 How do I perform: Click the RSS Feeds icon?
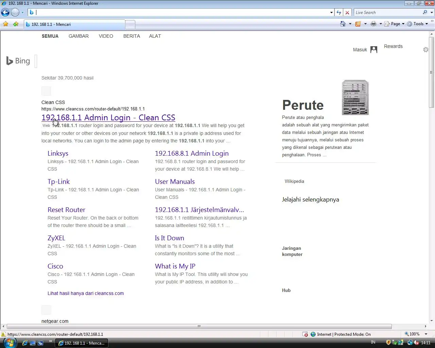[x=358, y=24]
